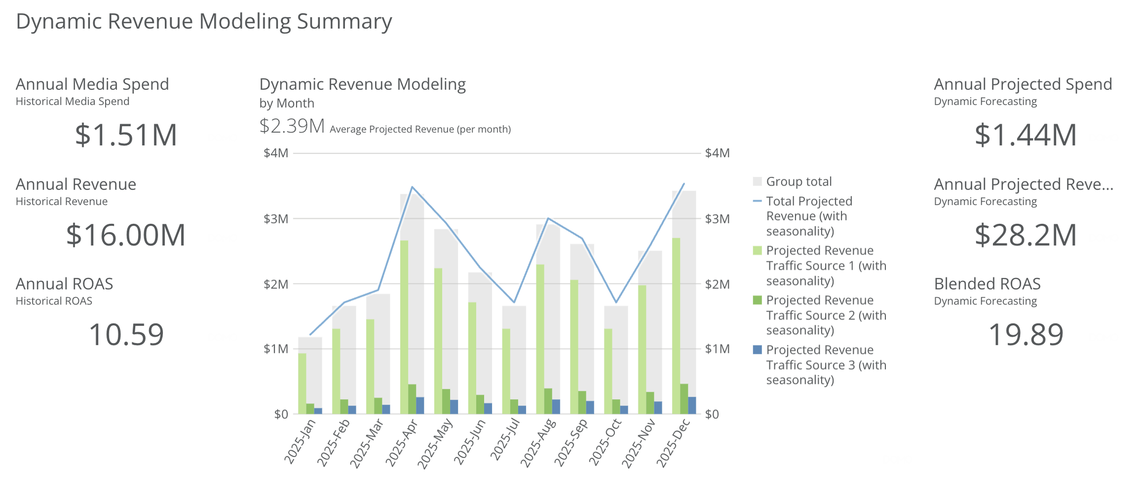Click the April peak on the revenue line

coord(412,187)
